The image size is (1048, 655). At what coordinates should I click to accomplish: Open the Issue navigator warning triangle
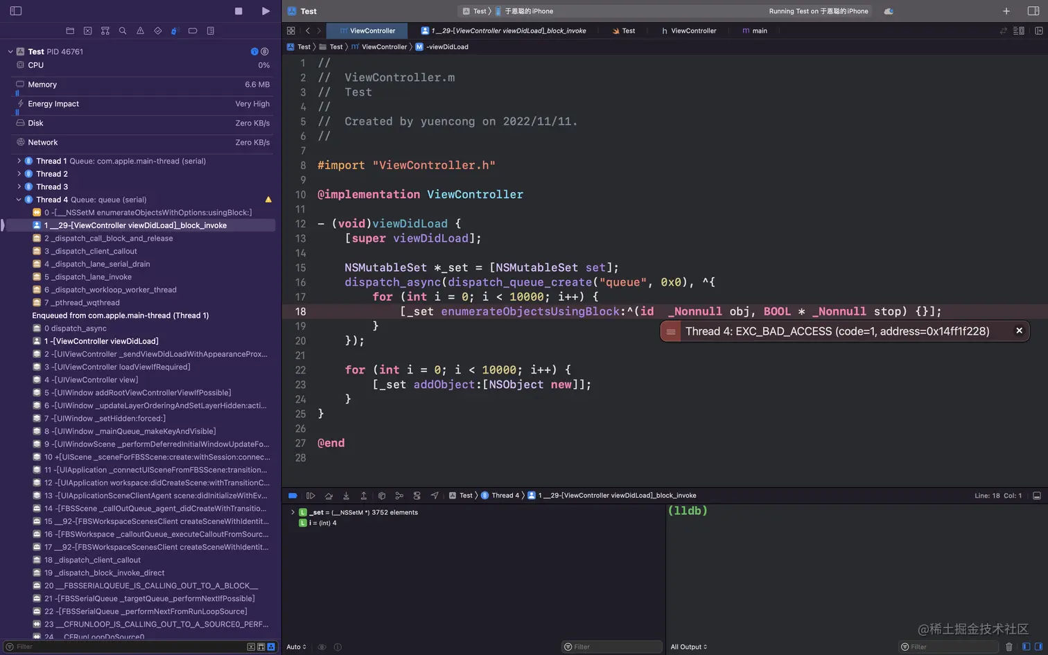click(x=140, y=30)
